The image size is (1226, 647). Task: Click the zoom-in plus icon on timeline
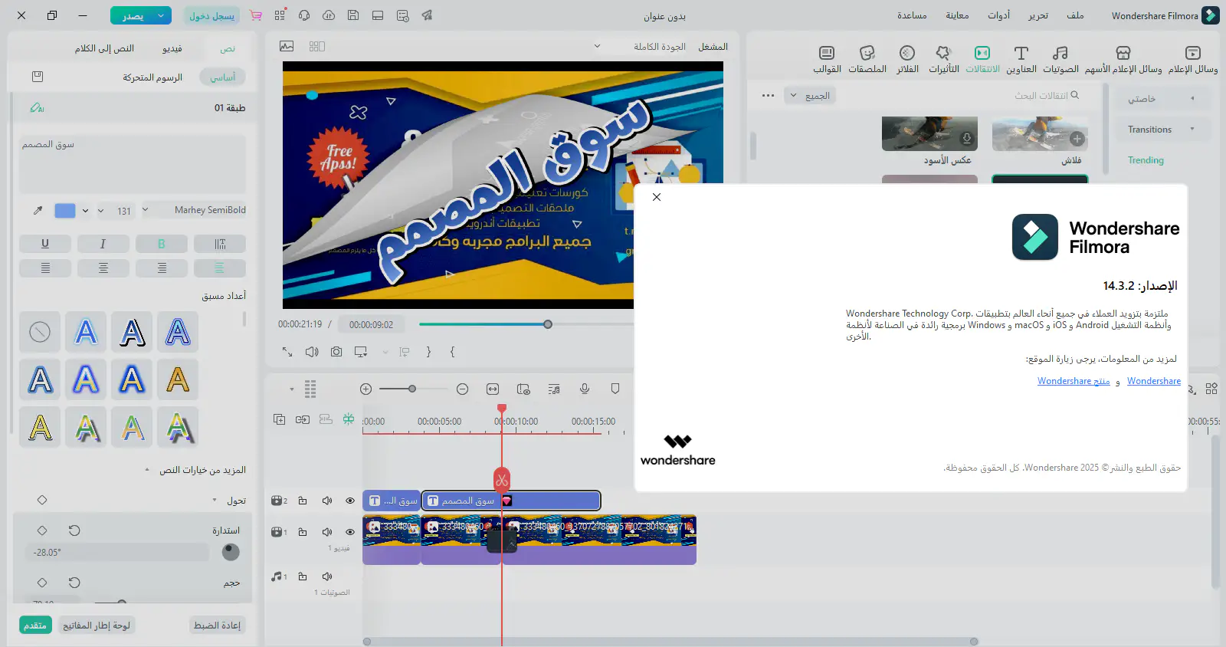[366, 389]
